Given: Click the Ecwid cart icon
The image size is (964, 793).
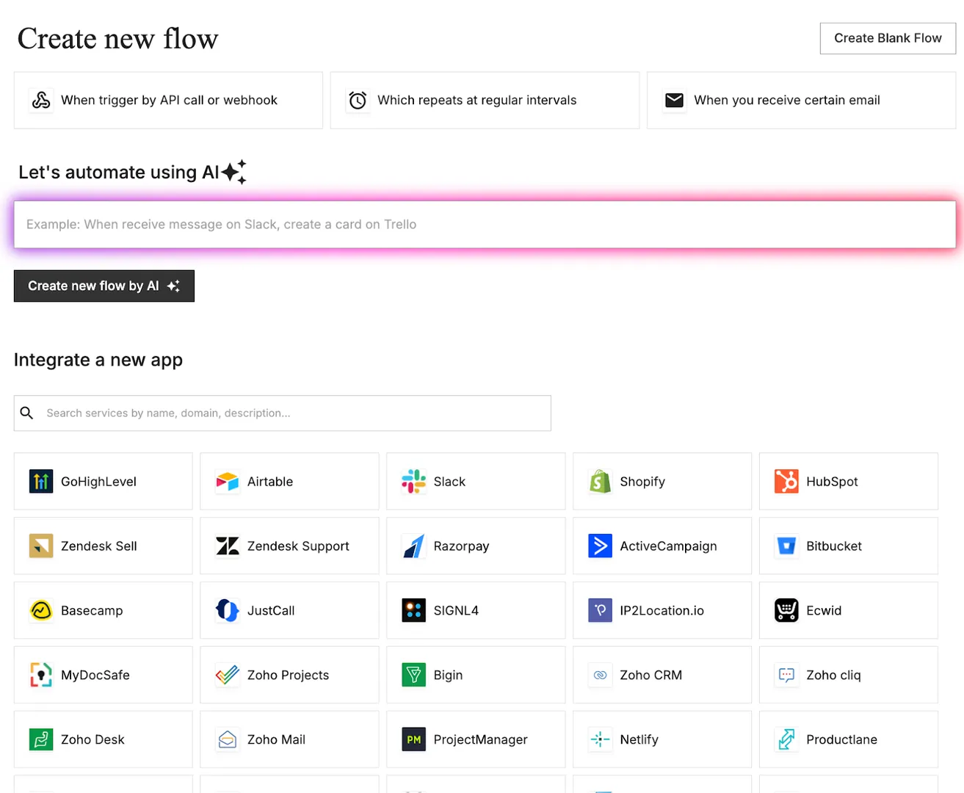Looking at the screenshot, I should pyautogui.click(x=786, y=611).
